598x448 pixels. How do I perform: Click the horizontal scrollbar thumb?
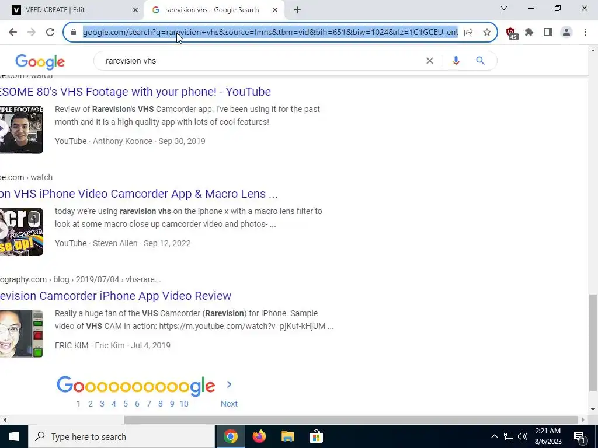tap(351, 419)
